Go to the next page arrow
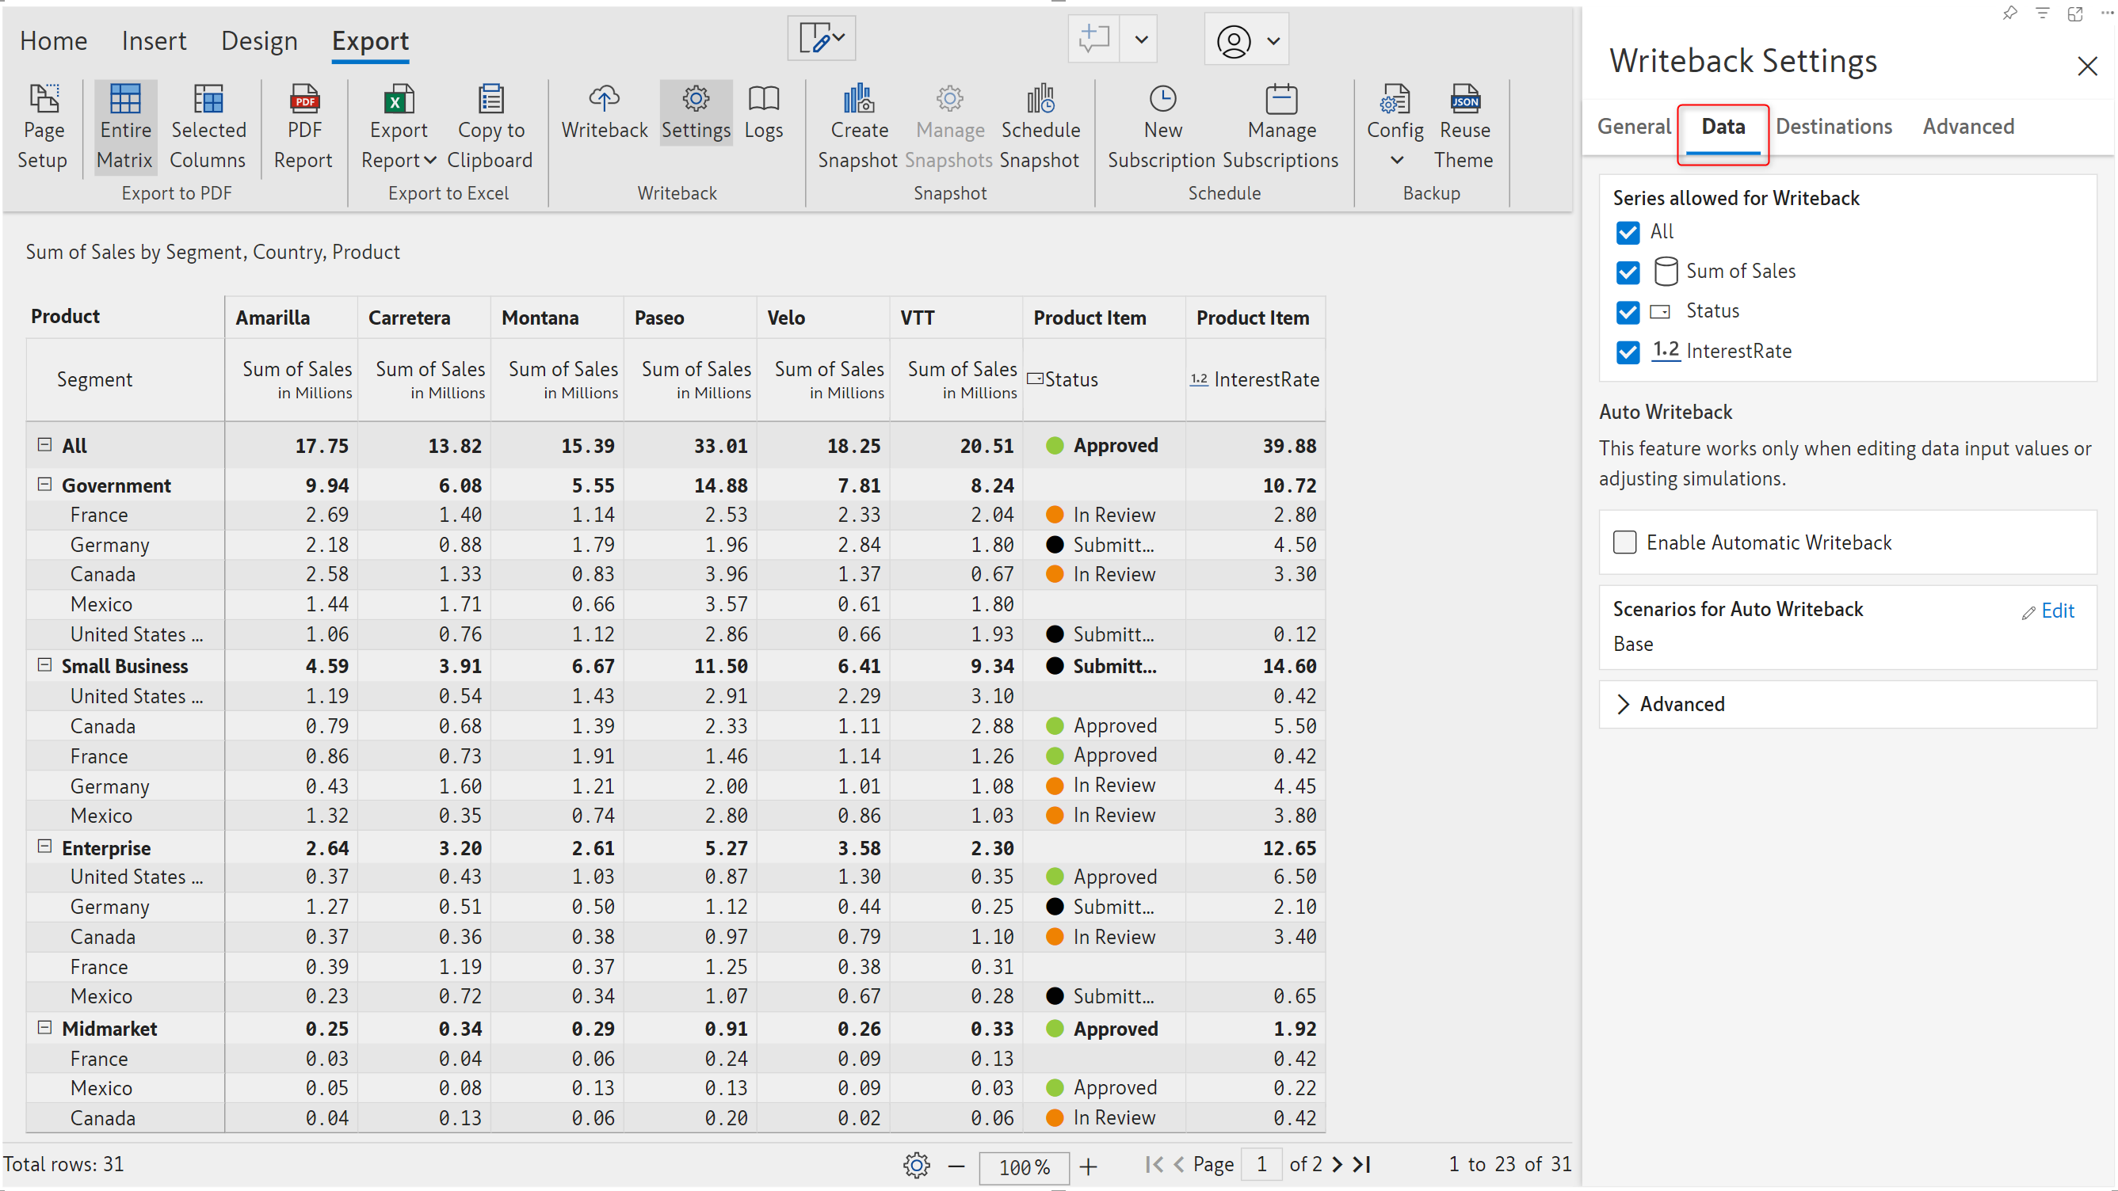This screenshot has height=1191, width=2118. pyautogui.click(x=1337, y=1164)
